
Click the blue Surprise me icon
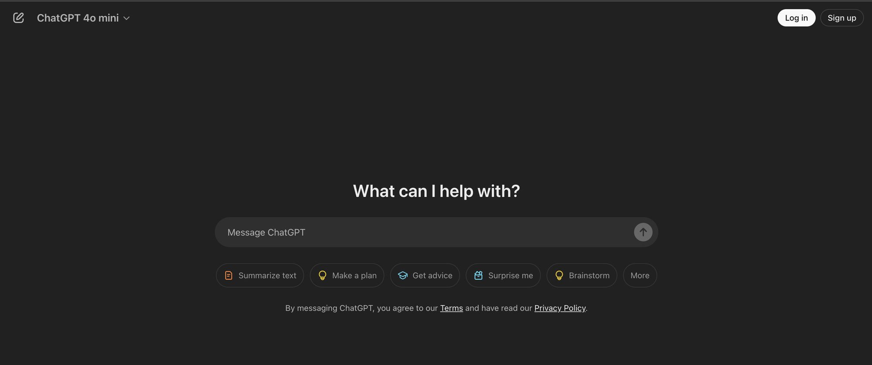click(x=478, y=275)
